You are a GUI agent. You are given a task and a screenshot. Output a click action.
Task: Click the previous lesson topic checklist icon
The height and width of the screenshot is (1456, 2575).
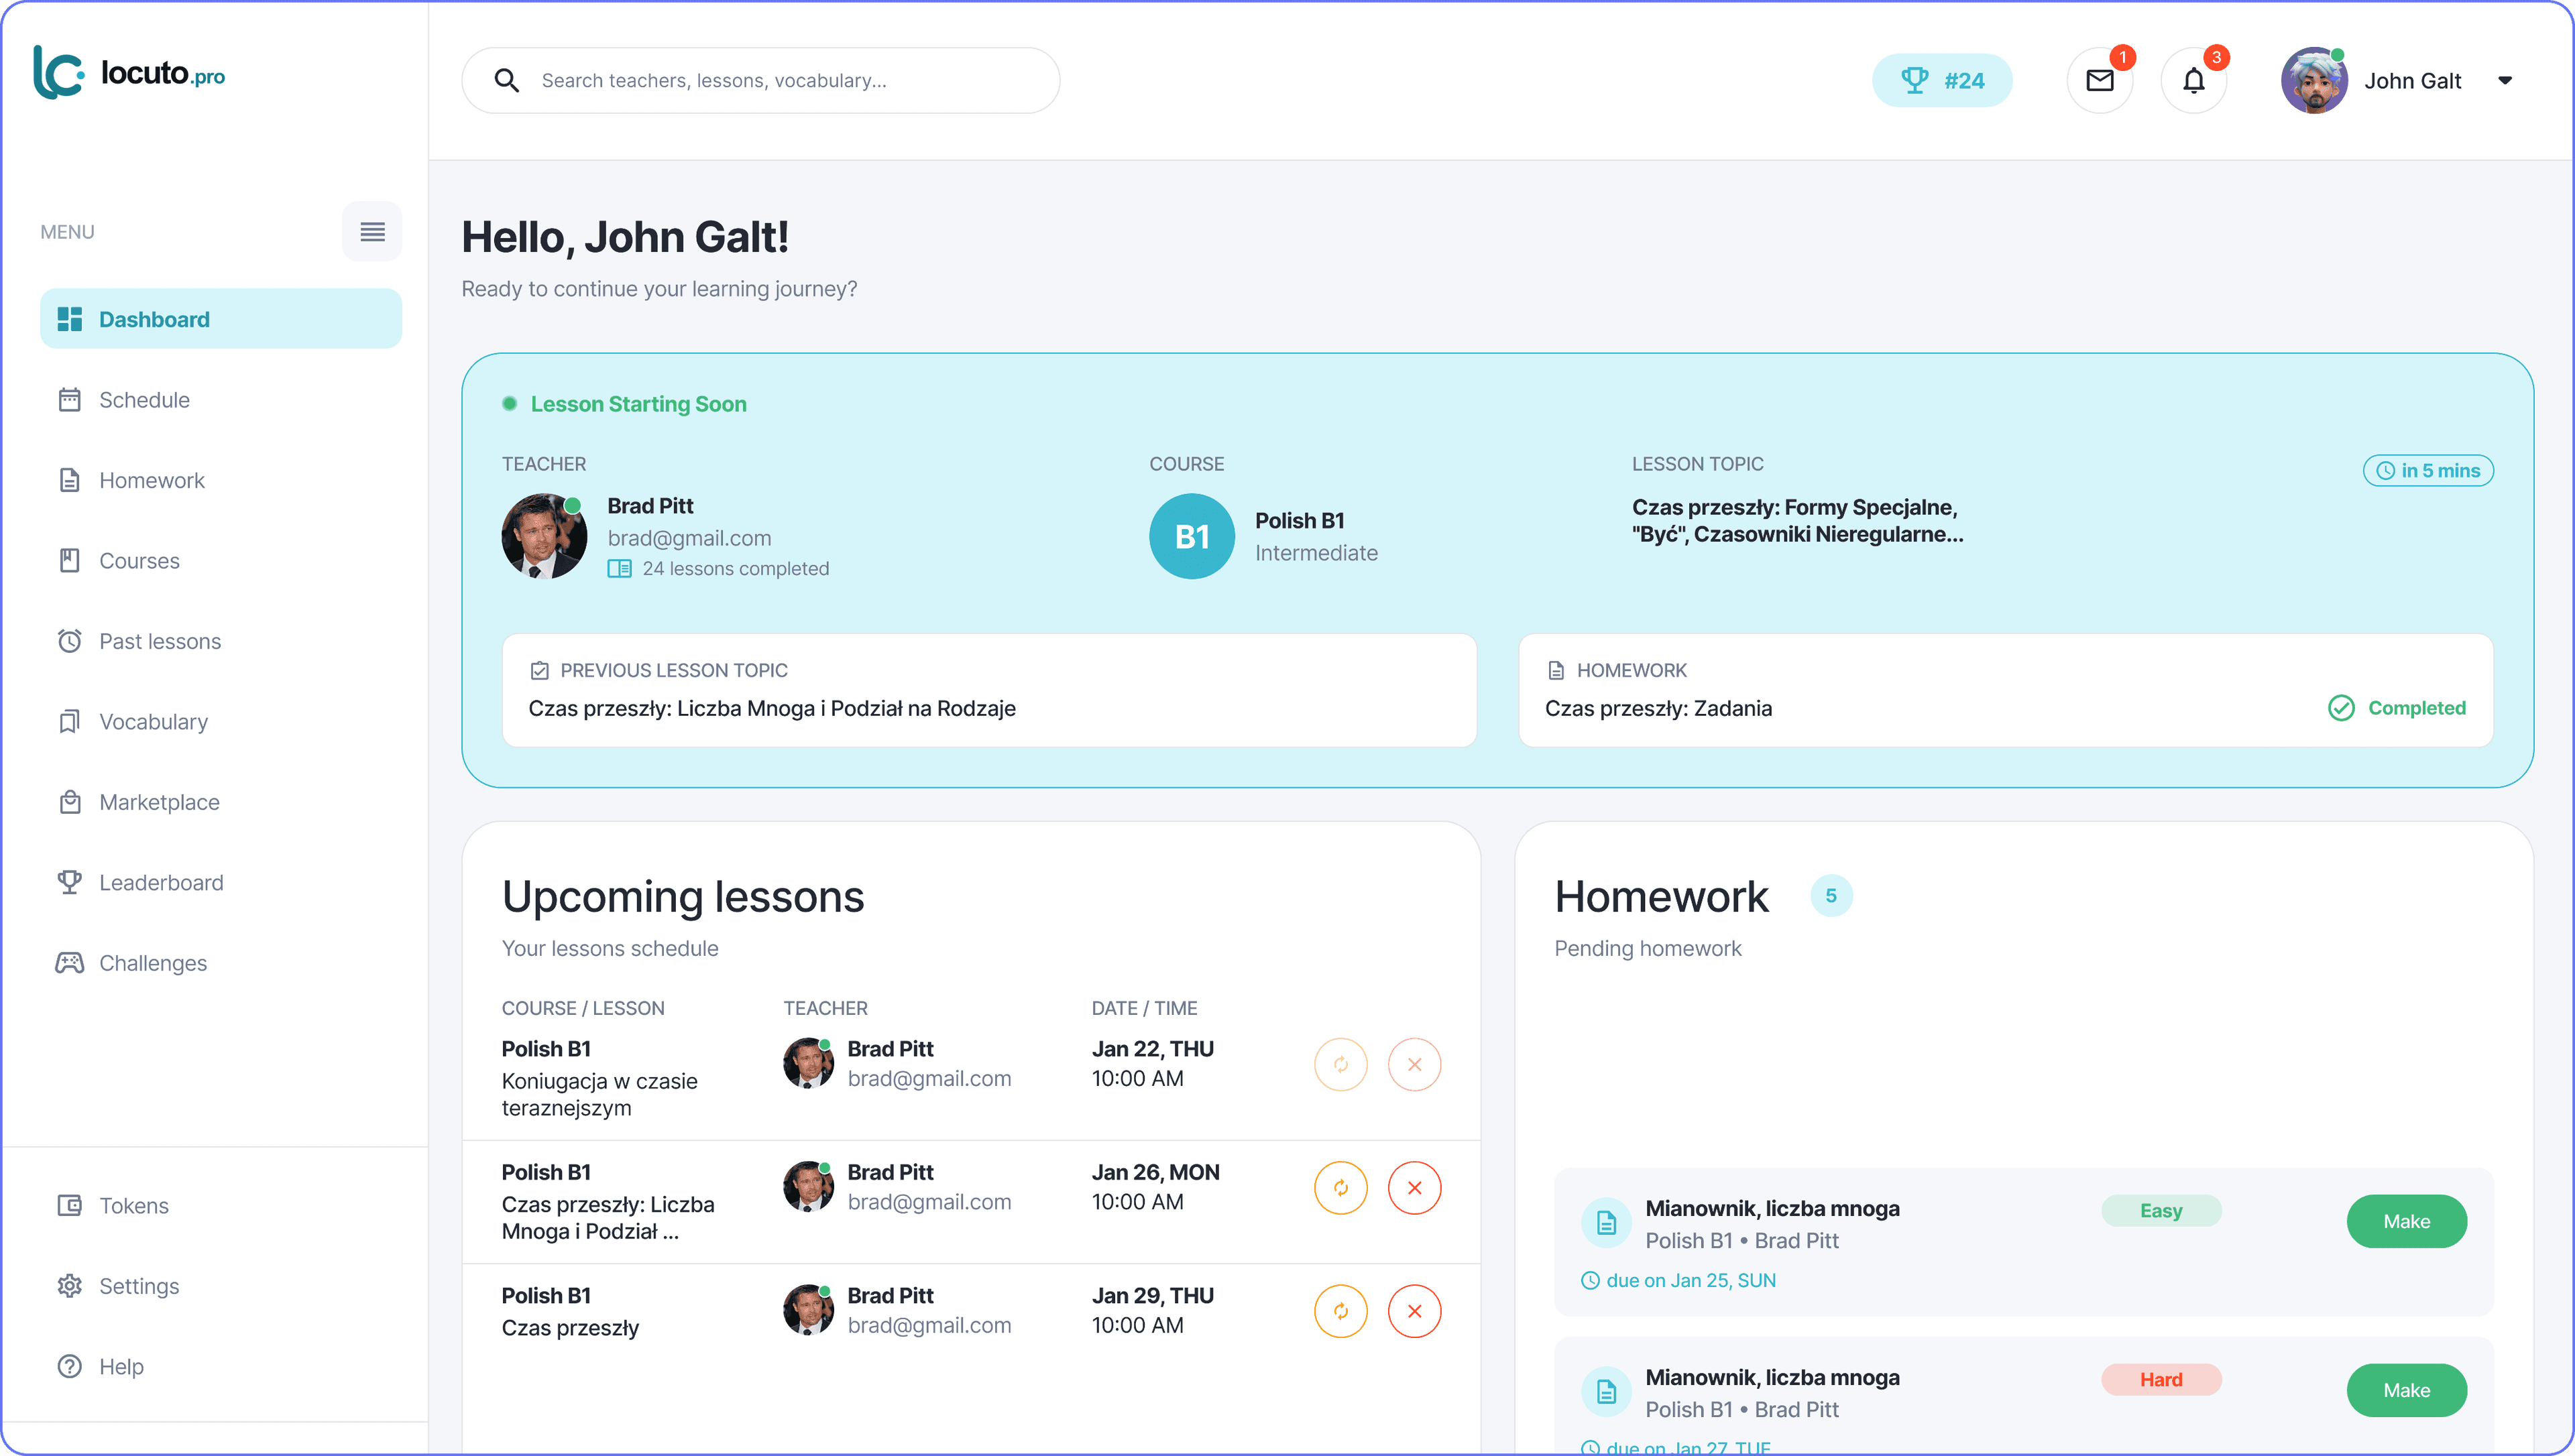540,671
